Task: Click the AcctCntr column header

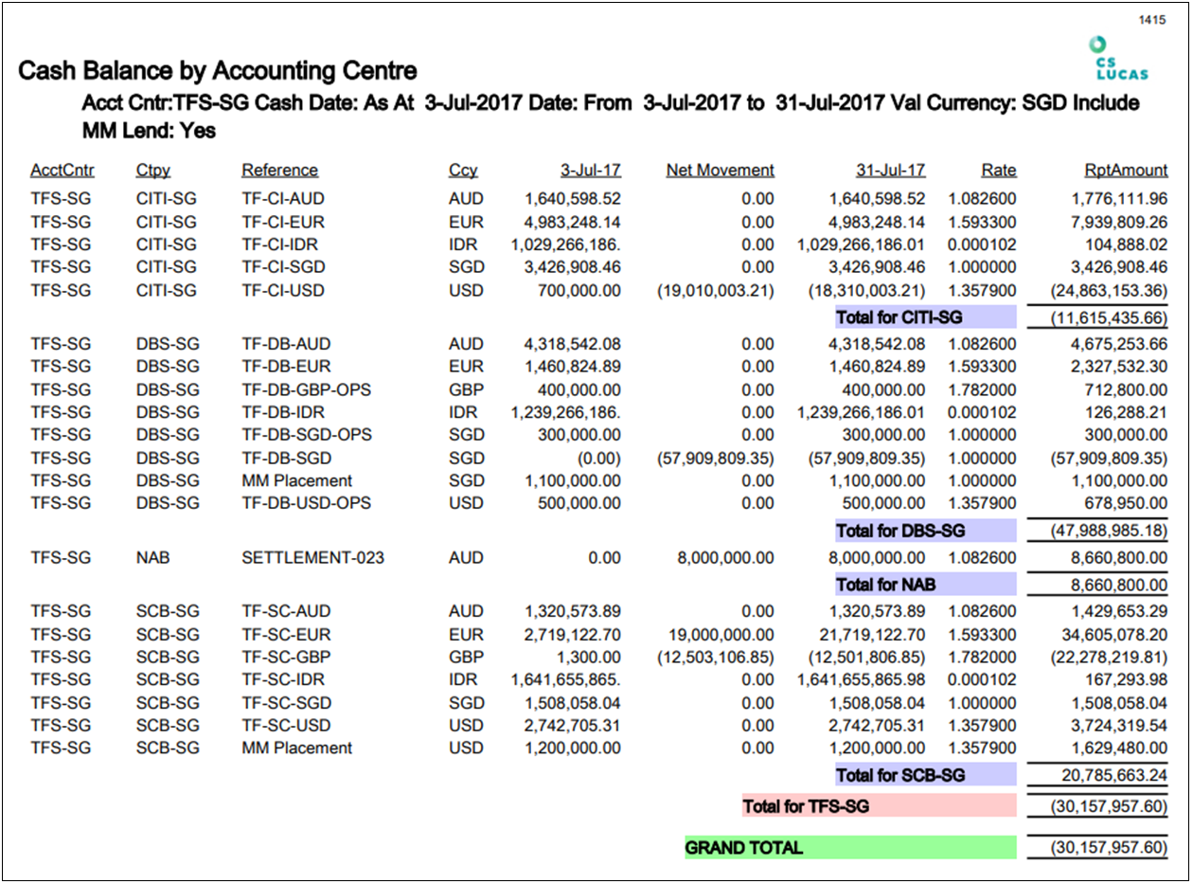Action: coord(61,171)
